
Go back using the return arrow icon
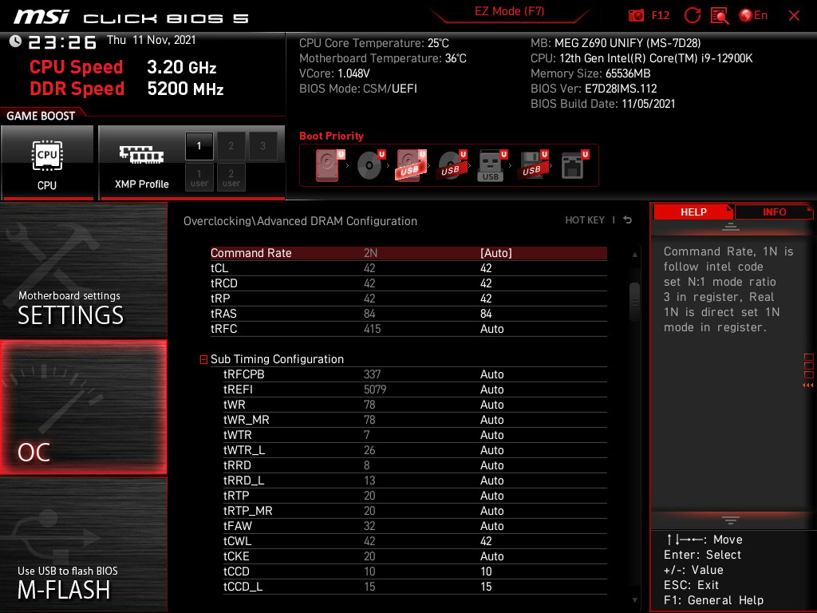628,220
